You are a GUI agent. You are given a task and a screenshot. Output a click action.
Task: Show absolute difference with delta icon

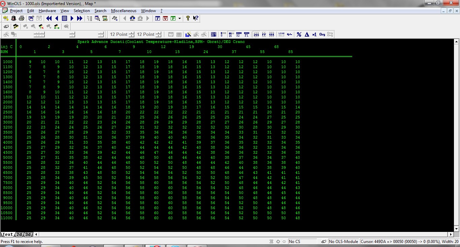coord(307,34)
